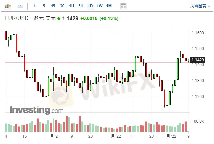Click the 100.0k volume axis label

pos(198,121)
